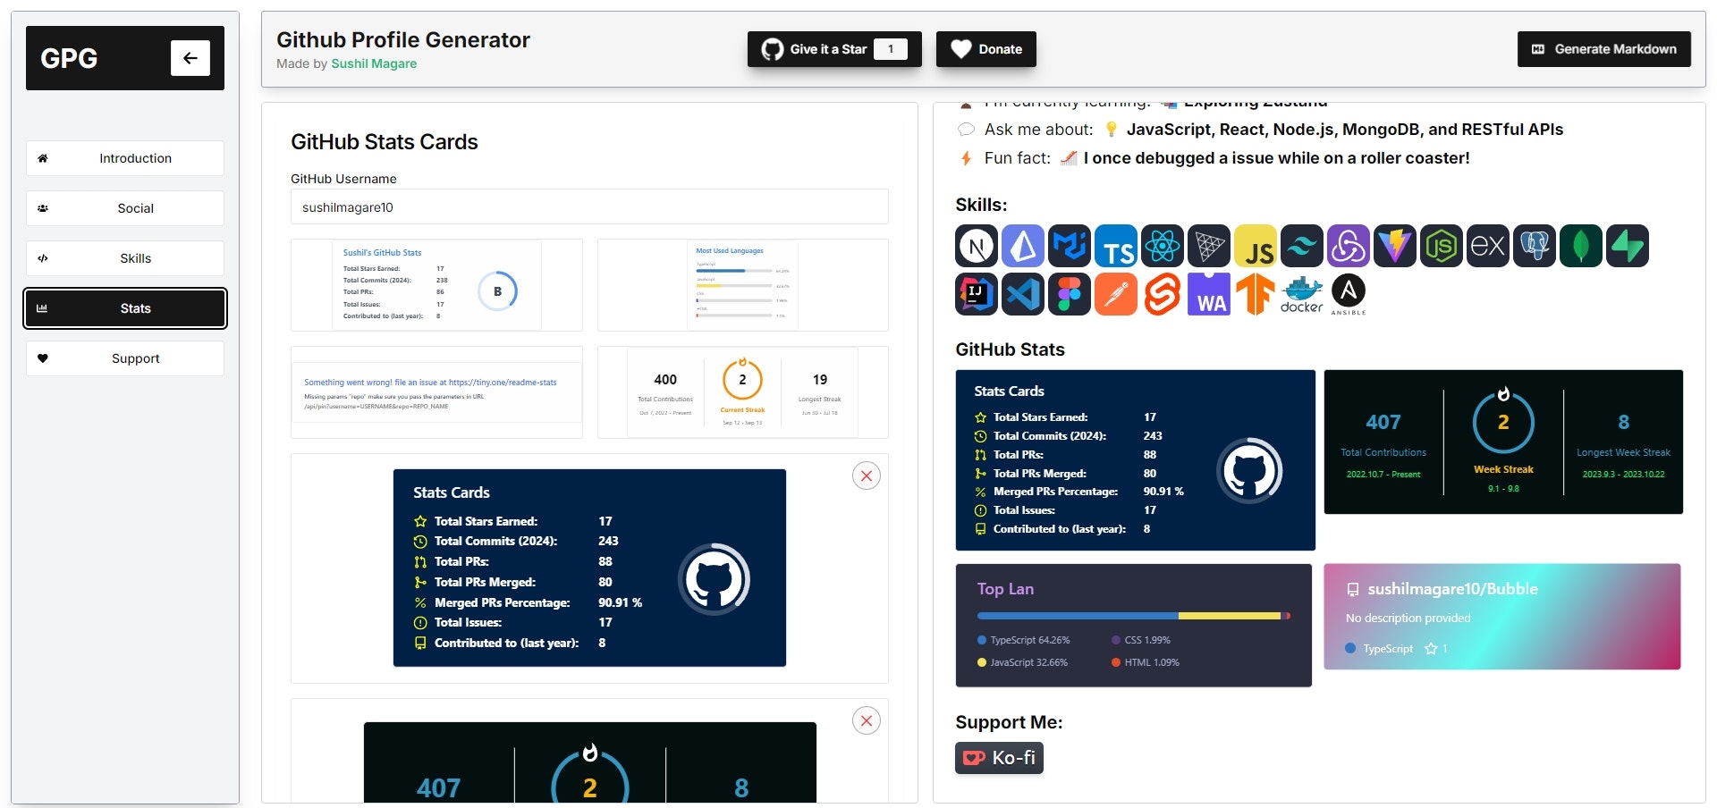This screenshot has height=808, width=1717.
Task: Click the fun fact roller coaster text
Action: pos(1276,158)
